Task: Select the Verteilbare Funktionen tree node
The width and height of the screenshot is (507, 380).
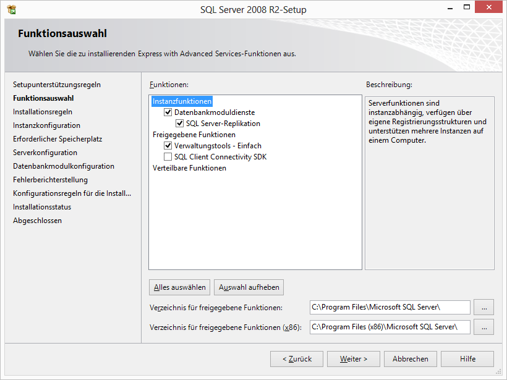Action: tap(189, 168)
